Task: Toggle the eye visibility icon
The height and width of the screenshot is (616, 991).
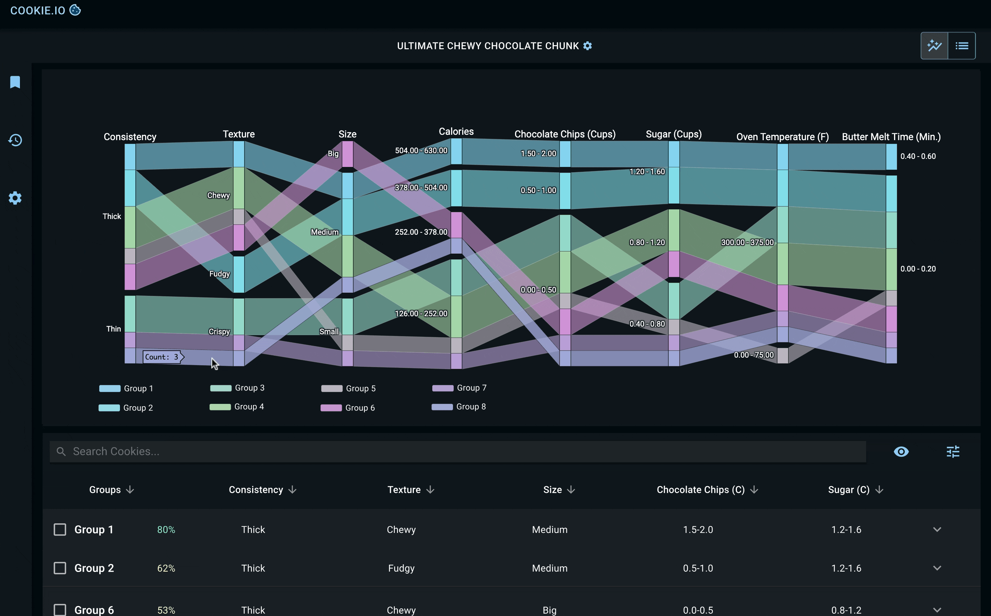Action: coord(901,451)
